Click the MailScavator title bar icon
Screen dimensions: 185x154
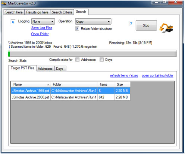pyautogui.click(x=4, y=3)
